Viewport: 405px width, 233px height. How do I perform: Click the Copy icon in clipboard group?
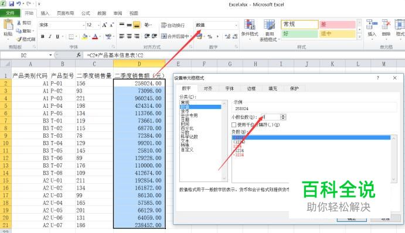click(x=19, y=31)
